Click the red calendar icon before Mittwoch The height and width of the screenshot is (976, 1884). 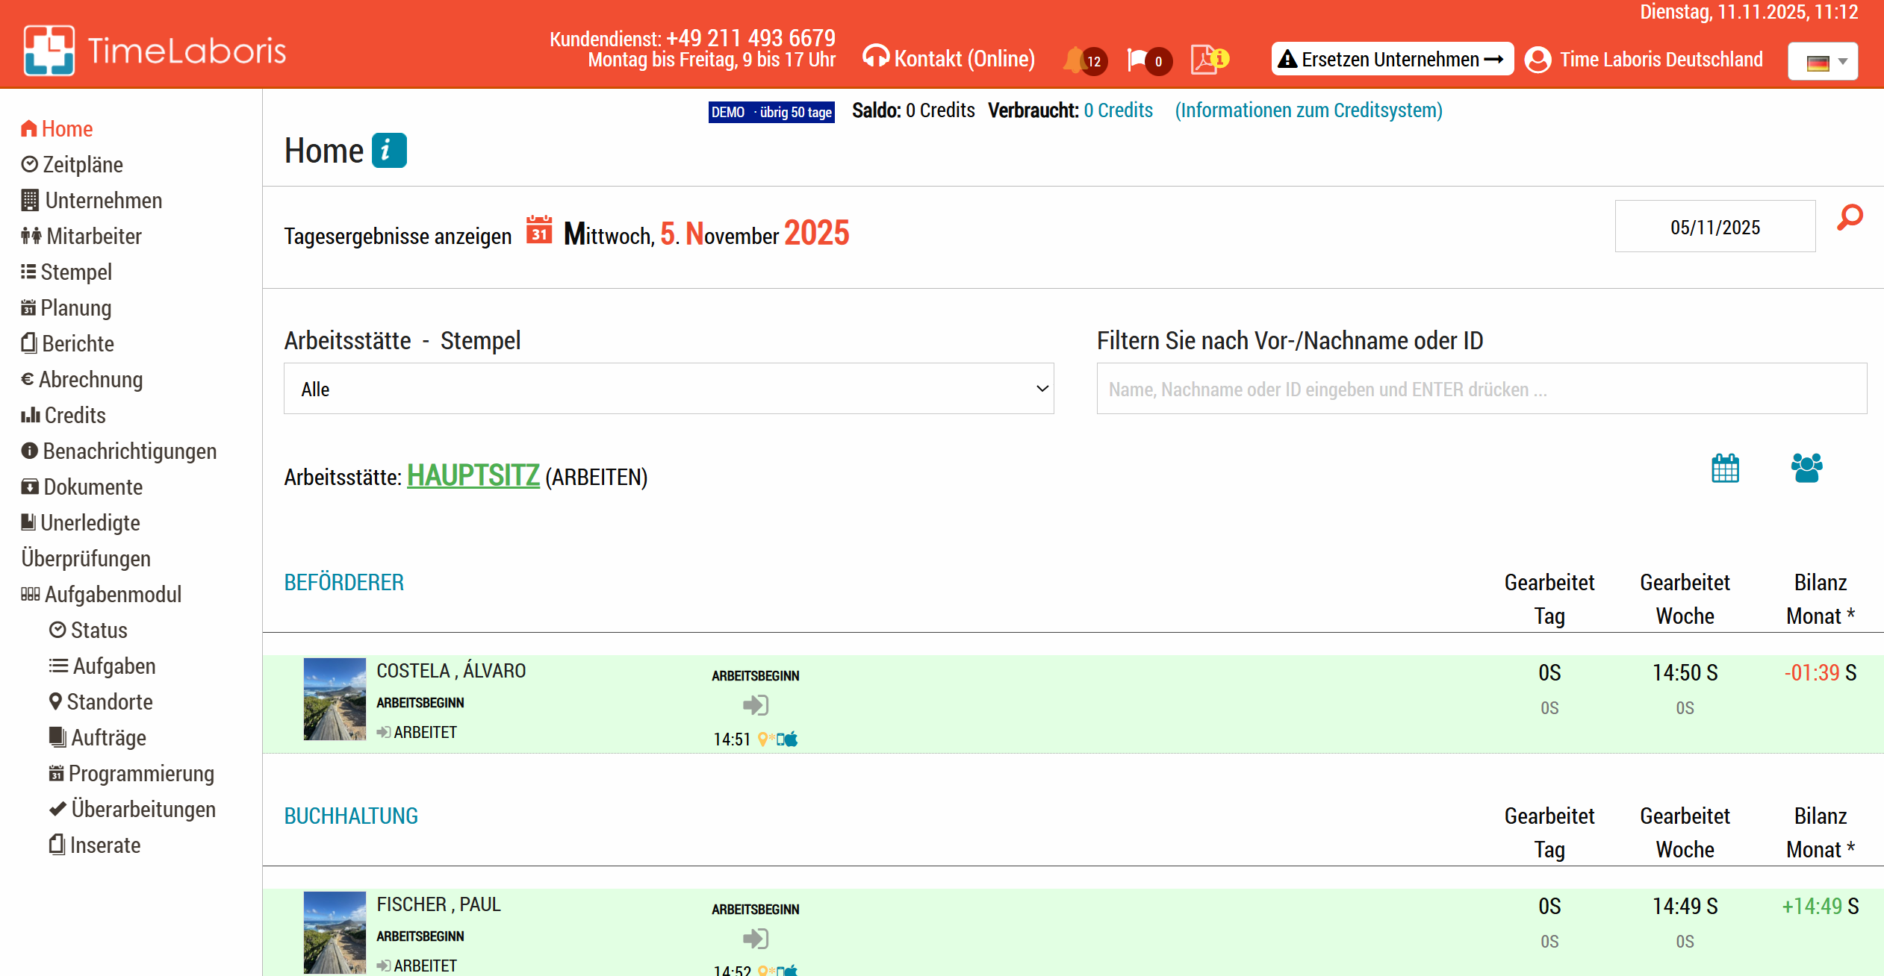538,231
